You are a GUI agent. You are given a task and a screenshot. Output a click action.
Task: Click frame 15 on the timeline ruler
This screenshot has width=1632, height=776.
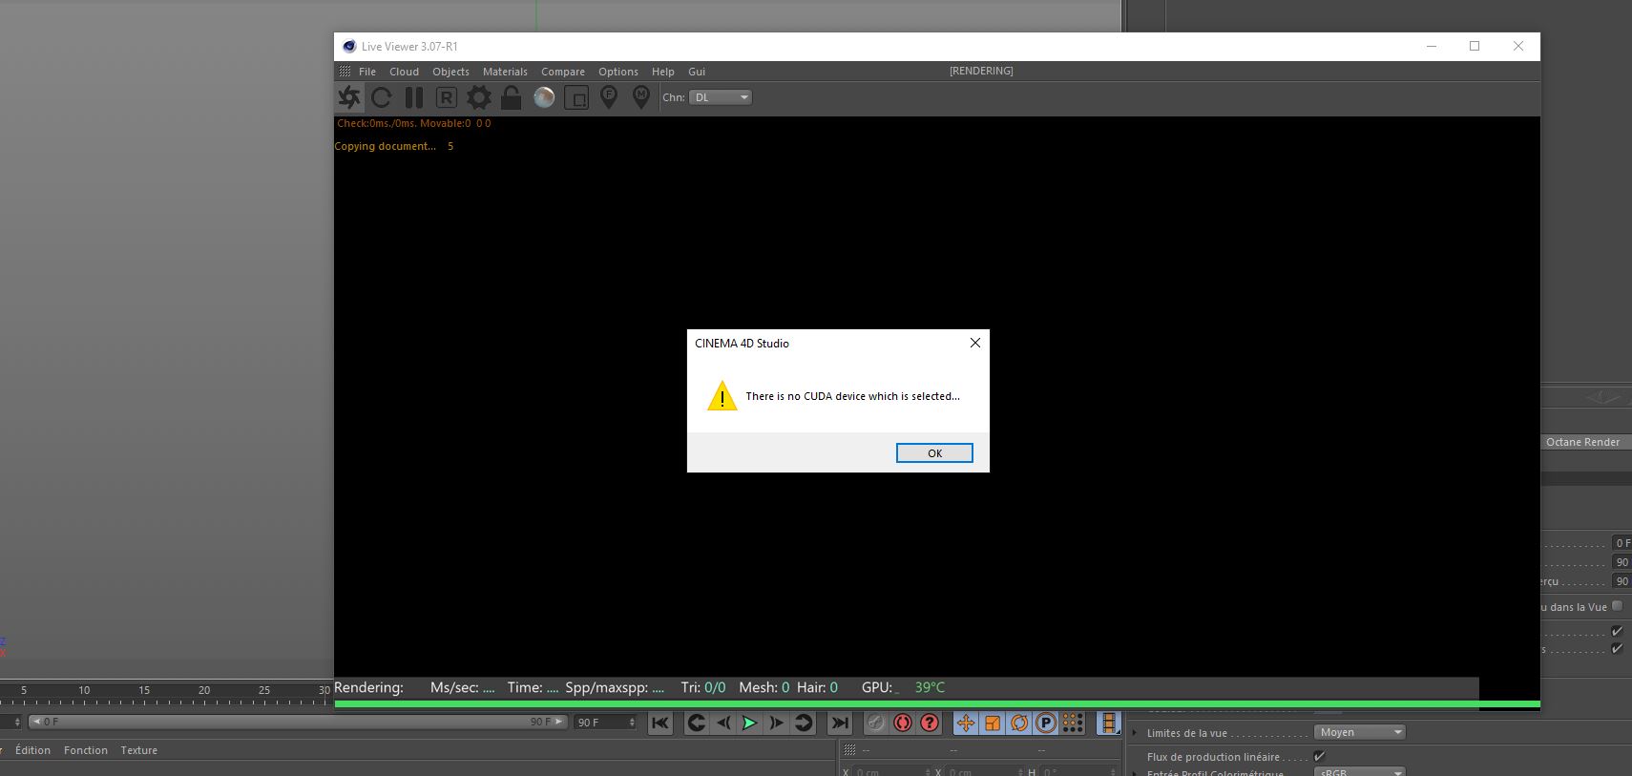[x=144, y=690]
